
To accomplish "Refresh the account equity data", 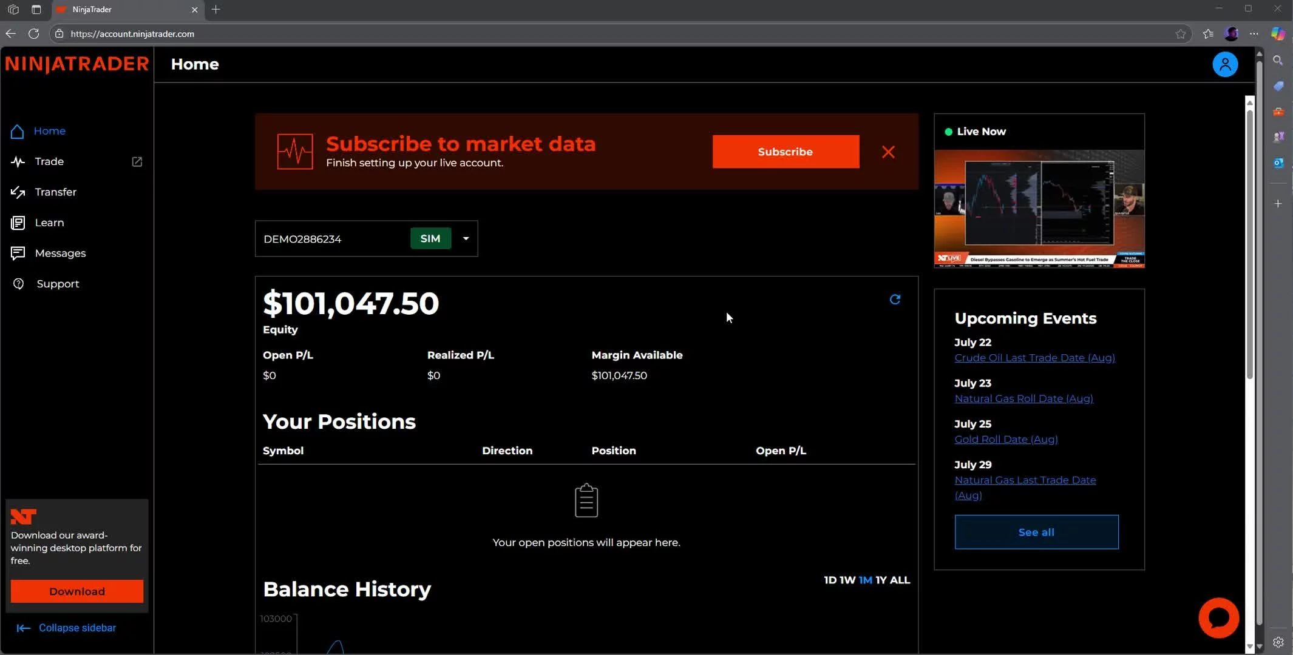I will [x=895, y=300].
